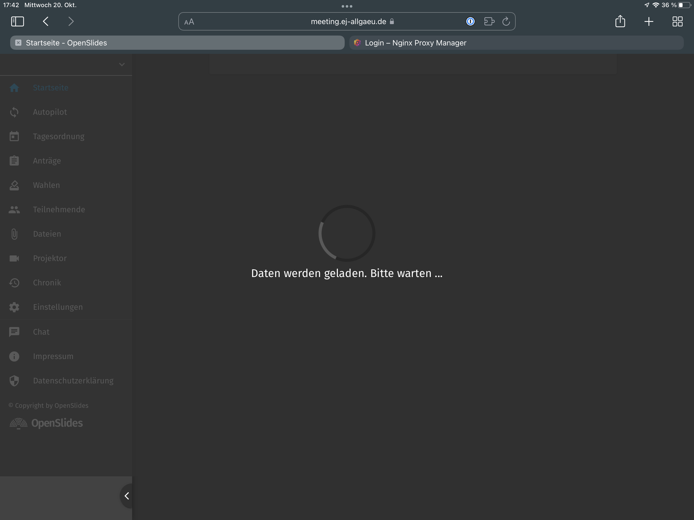
Task: Switch to Login – Nginx Proxy Manager tab
Action: pos(516,43)
